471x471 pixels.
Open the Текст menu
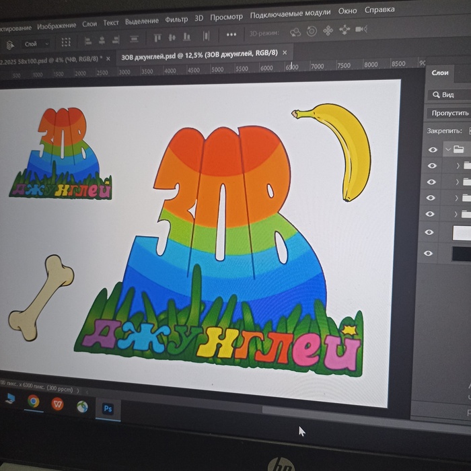(x=111, y=23)
